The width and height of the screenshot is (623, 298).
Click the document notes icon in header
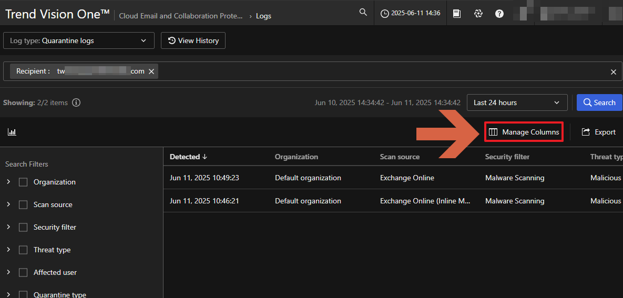pyautogui.click(x=457, y=14)
